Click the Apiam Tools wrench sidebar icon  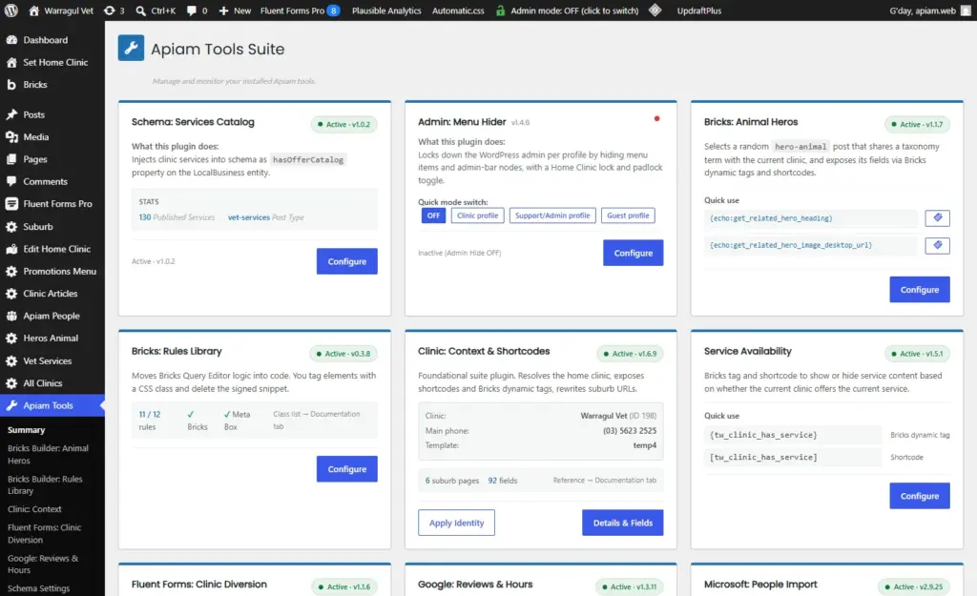11,405
